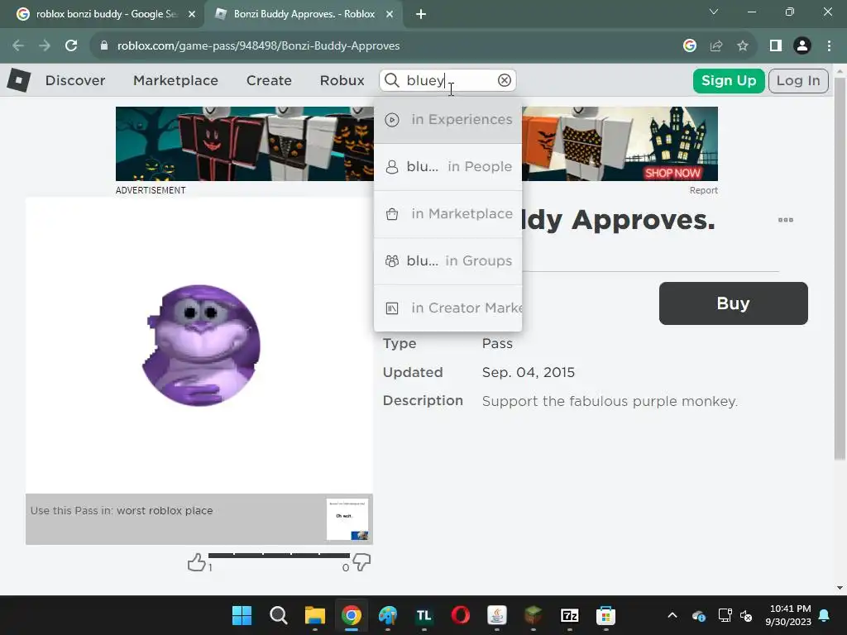Clear the search box with the X icon
The image size is (847, 635).
pyautogui.click(x=504, y=80)
